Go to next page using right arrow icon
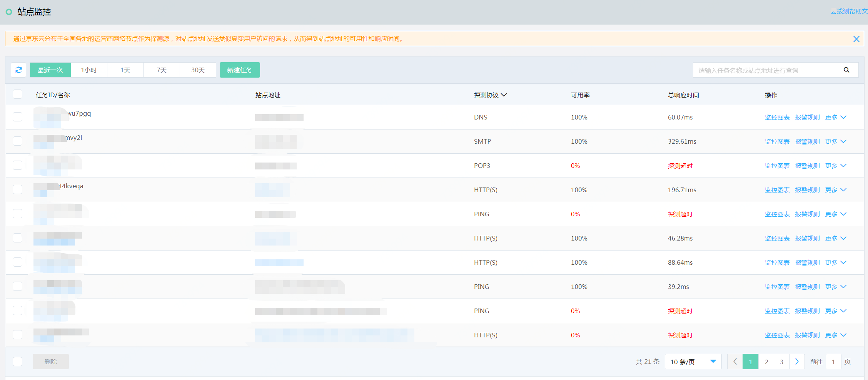 [x=797, y=362]
